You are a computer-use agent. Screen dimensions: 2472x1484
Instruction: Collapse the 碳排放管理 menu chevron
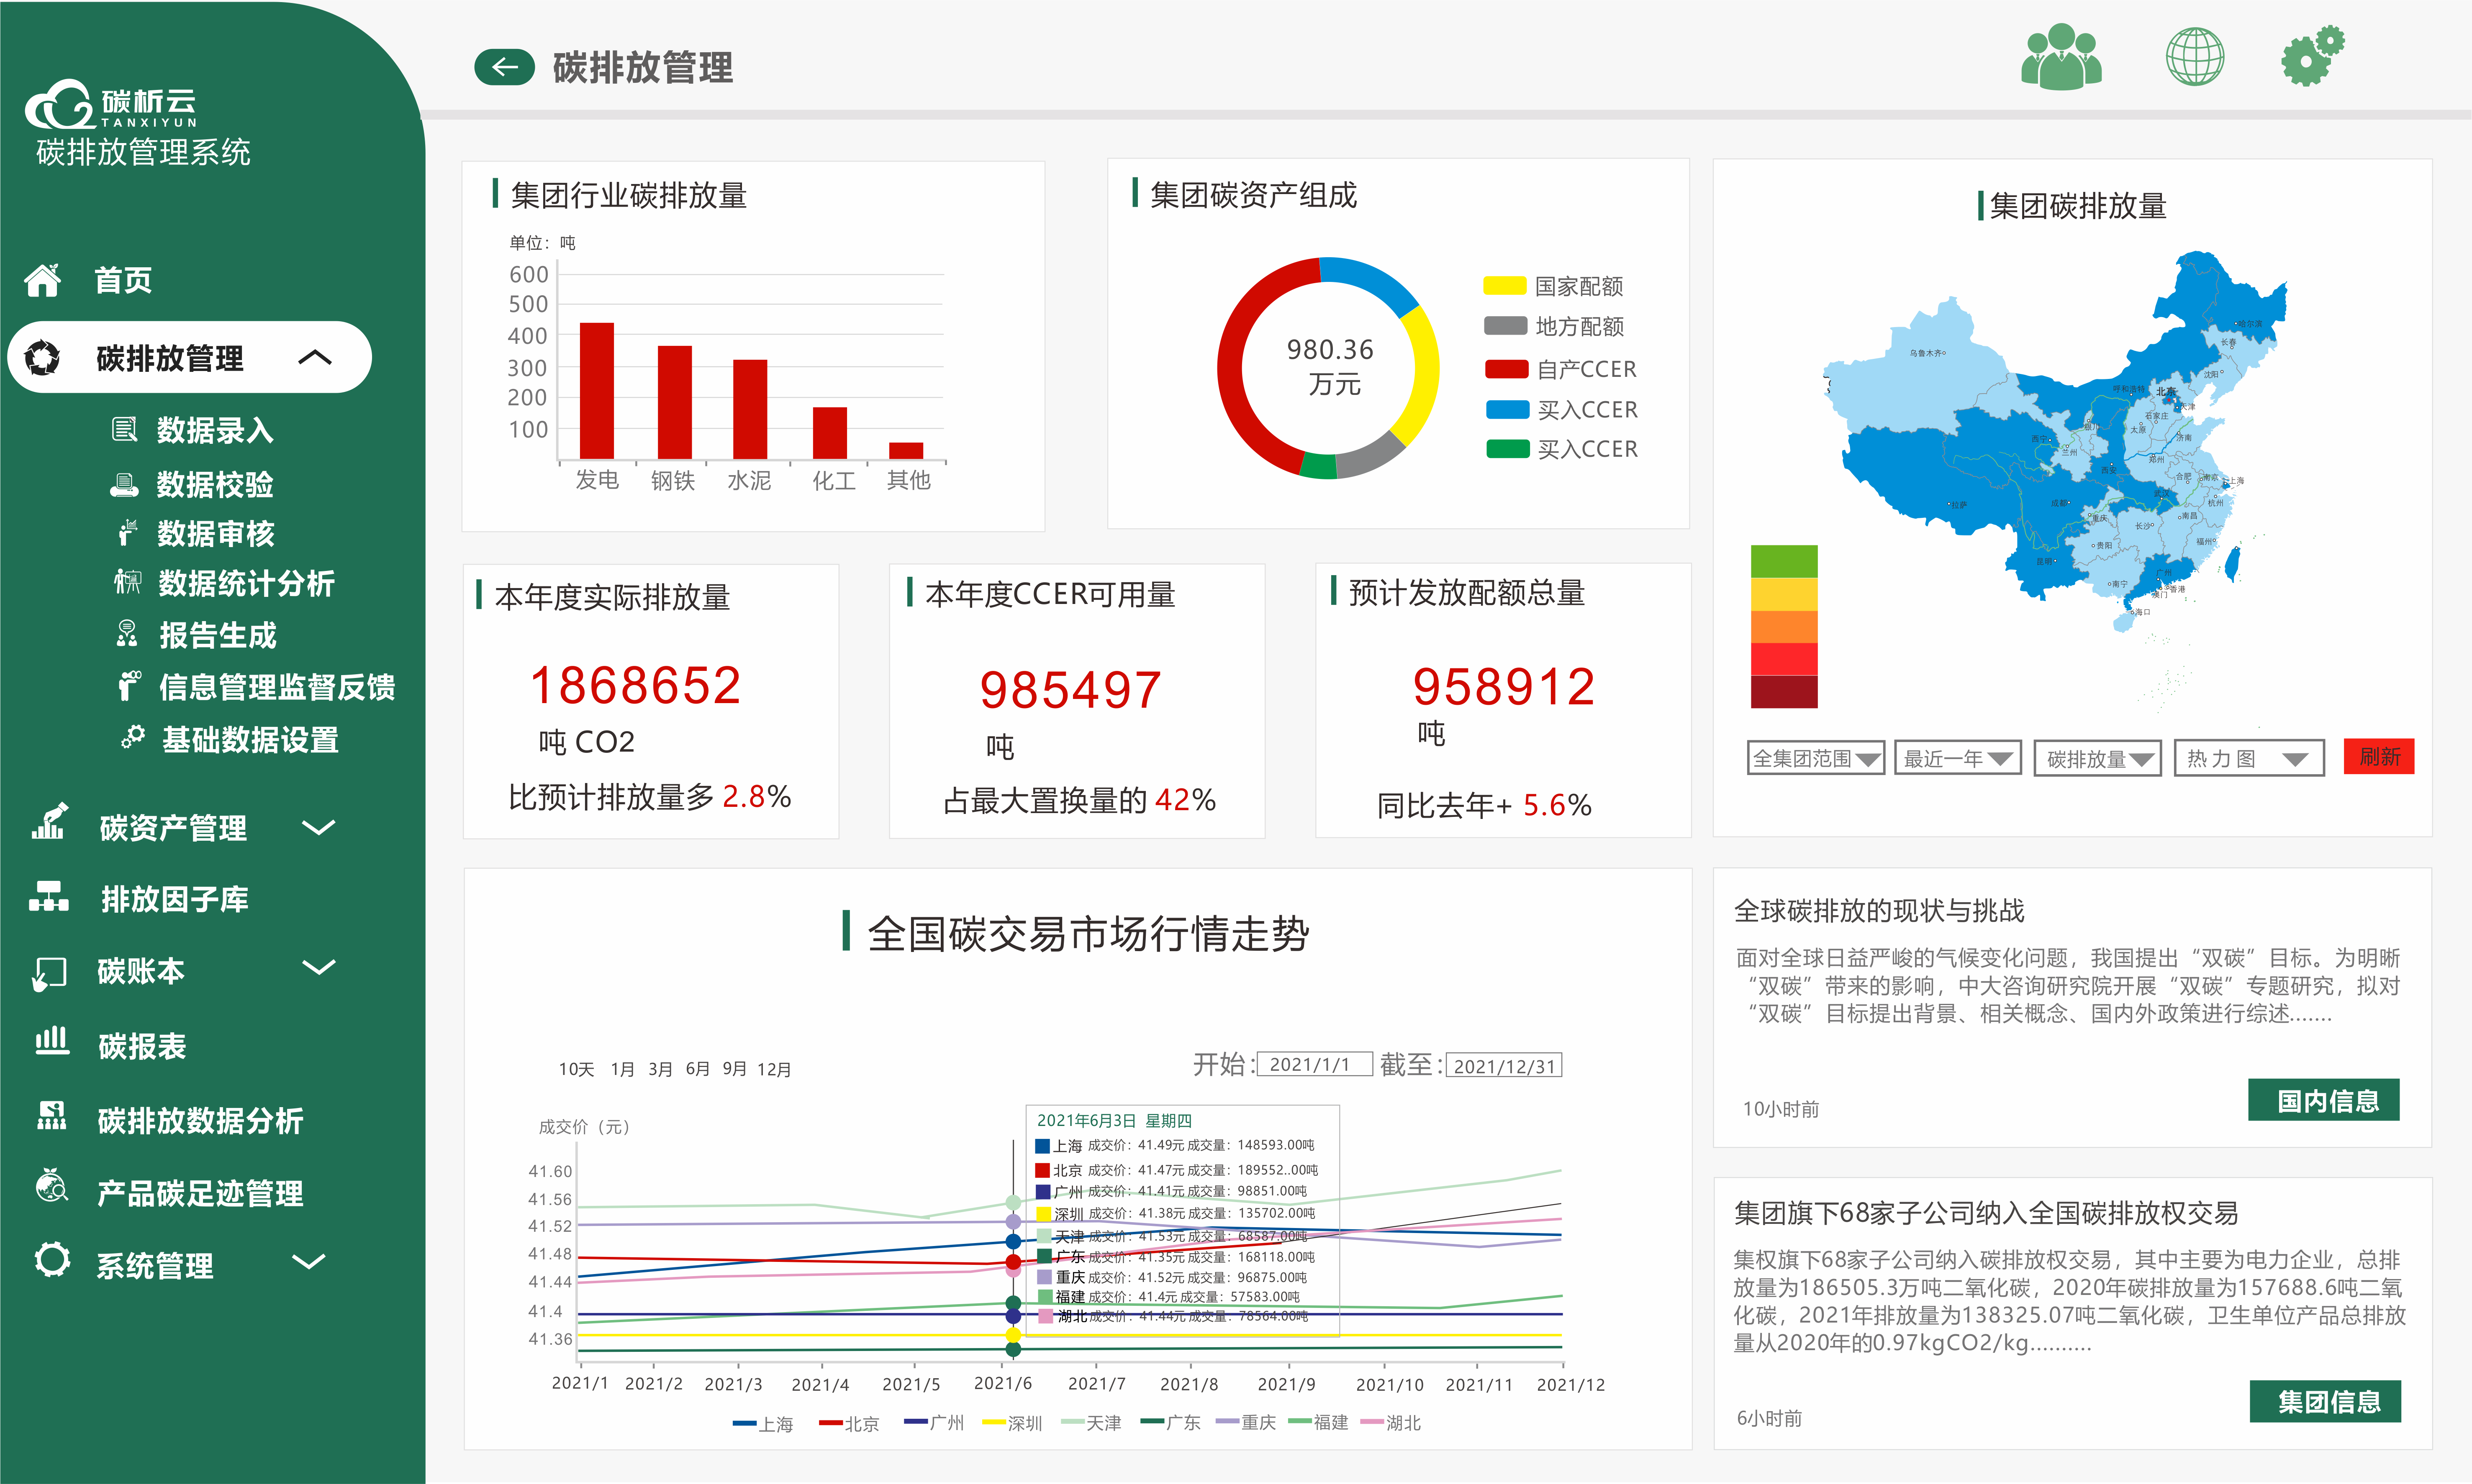point(315,357)
